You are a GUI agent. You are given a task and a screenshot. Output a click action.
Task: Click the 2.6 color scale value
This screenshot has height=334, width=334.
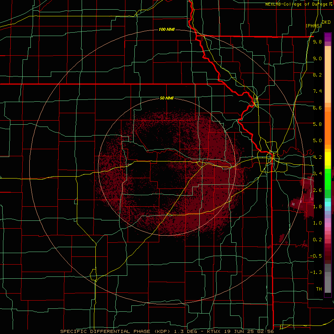[x=317, y=190]
